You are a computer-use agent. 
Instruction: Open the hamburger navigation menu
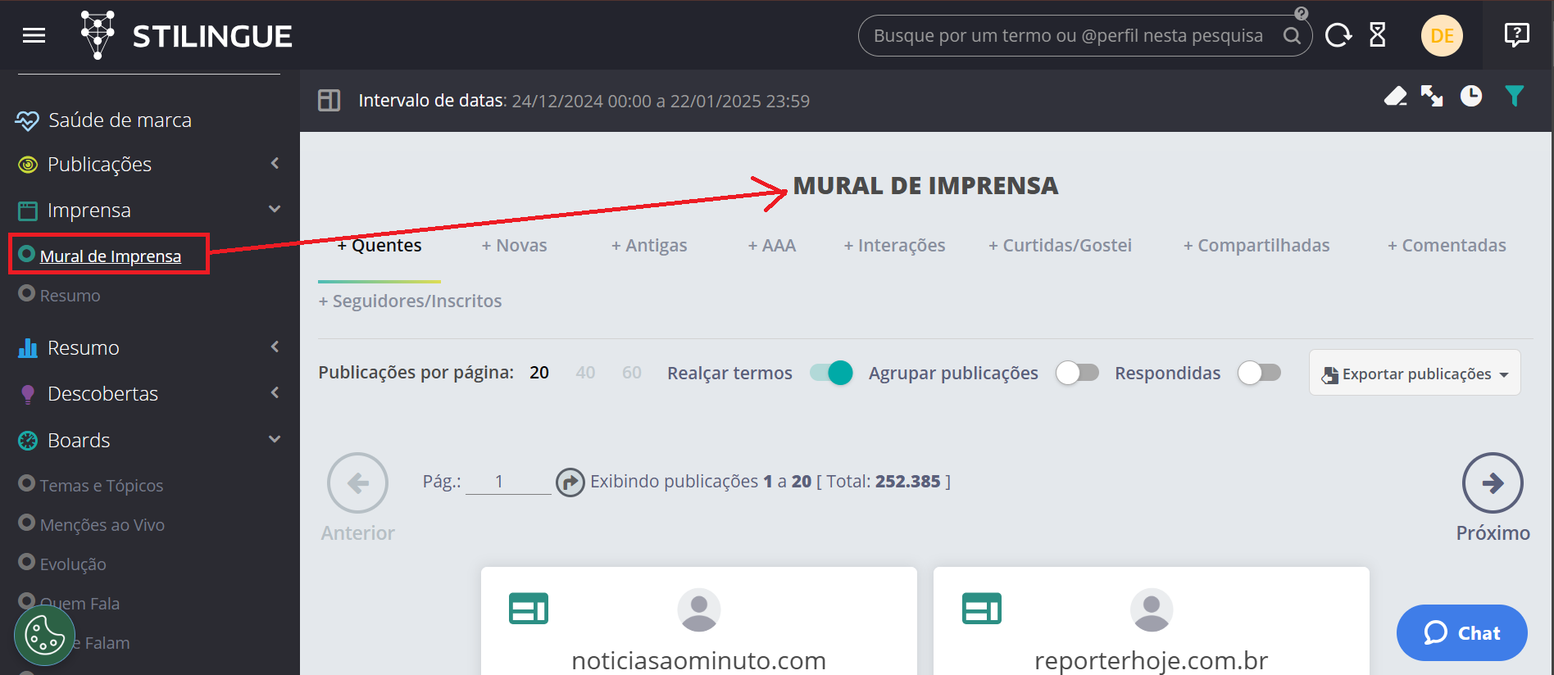tap(34, 35)
